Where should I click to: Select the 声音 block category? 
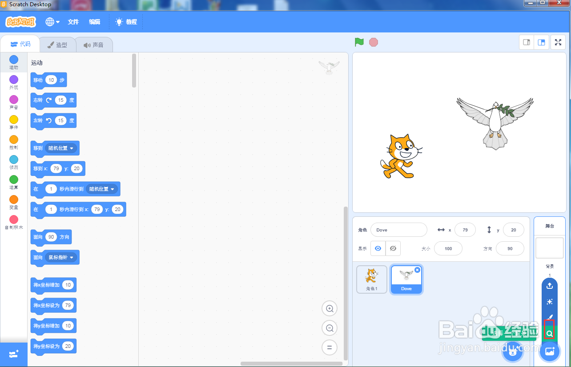(x=14, y=103)
